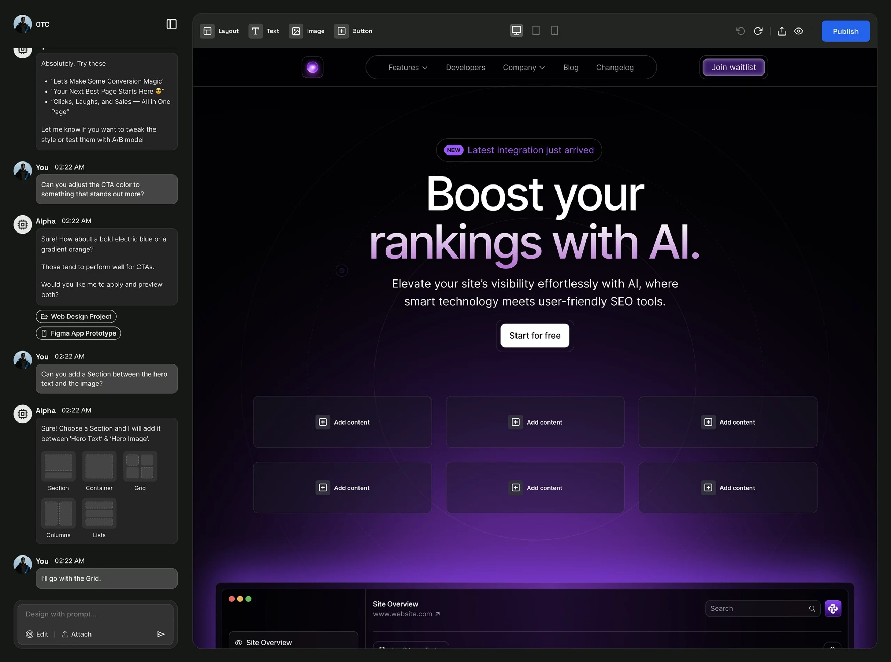Screen dimensions: 891x662
Task: Click the Publish button
Action: click(845, 31)
